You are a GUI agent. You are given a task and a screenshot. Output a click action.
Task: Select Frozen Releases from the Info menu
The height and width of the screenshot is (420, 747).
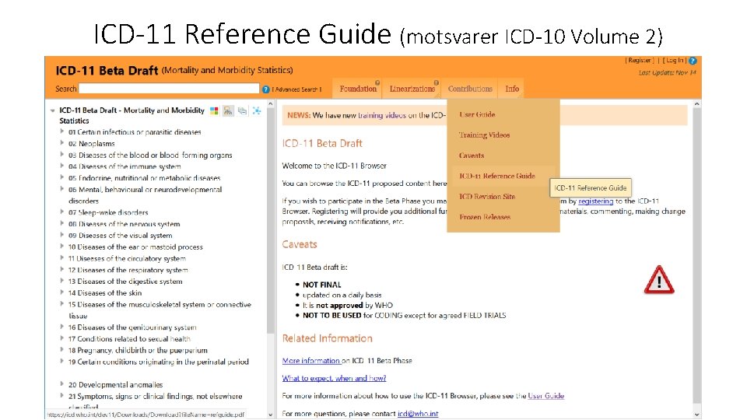pyautogui.click(x=485, y=217)
